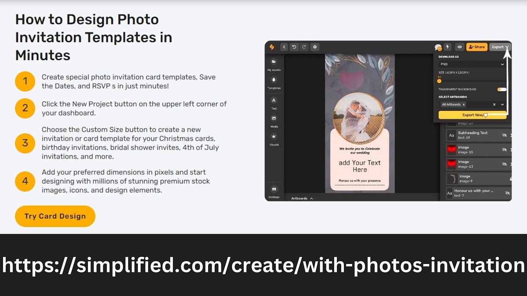Click the Aa icon of Honour us layer

pyautogui.click(x=450, y=193)
